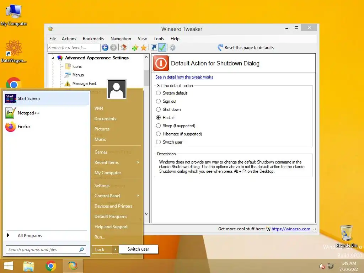This screenshot has height=273, width=364.
Task: Add bookmark with the green plus star icon
Action: [x=135, y=48]
